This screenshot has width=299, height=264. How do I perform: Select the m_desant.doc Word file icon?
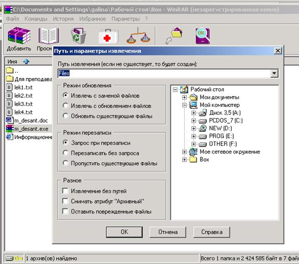pyautogui.click(x=10, y=120)
